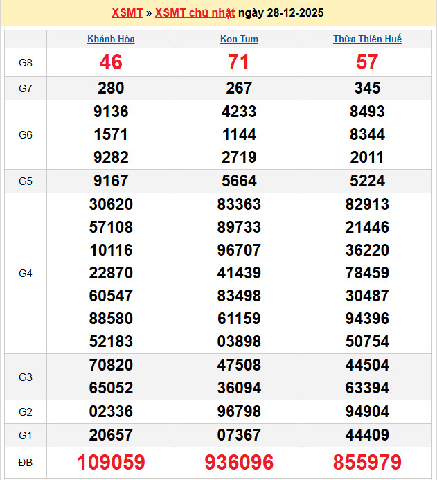437x480 pixels.
Task: Open the Kon Tum province link
Action: (239, 39)
